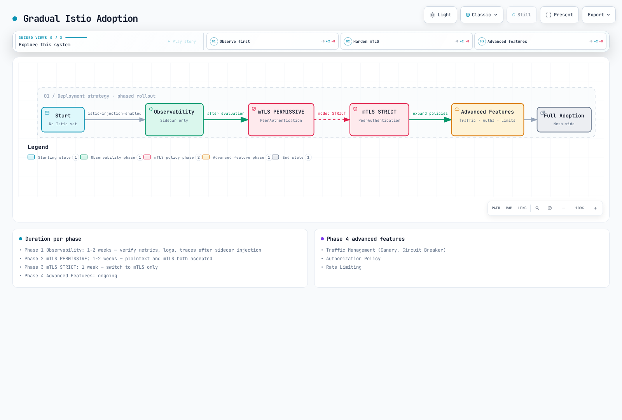The image size is (622, 420).
Task: Select the Full Adoption node title
Action: click(x=564, y=115)
